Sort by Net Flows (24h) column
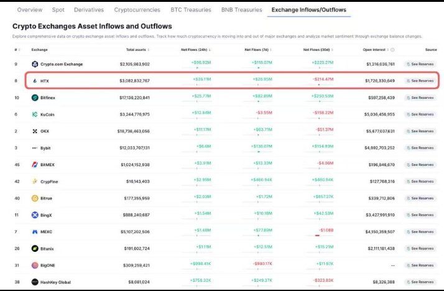 pyautogui.click(x=196, y=50)
